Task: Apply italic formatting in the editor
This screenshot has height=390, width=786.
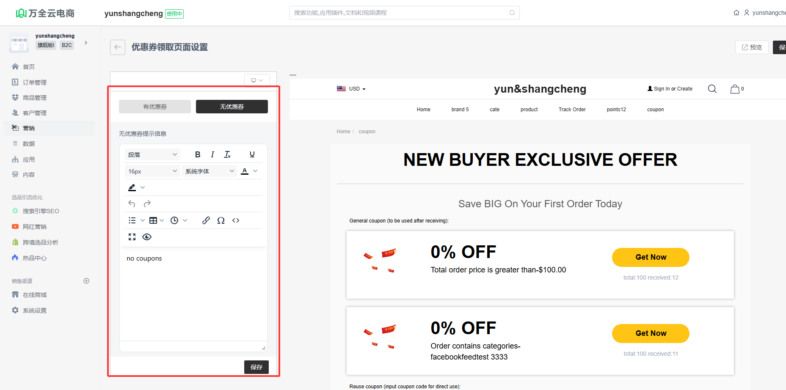Action: point(212,154)
